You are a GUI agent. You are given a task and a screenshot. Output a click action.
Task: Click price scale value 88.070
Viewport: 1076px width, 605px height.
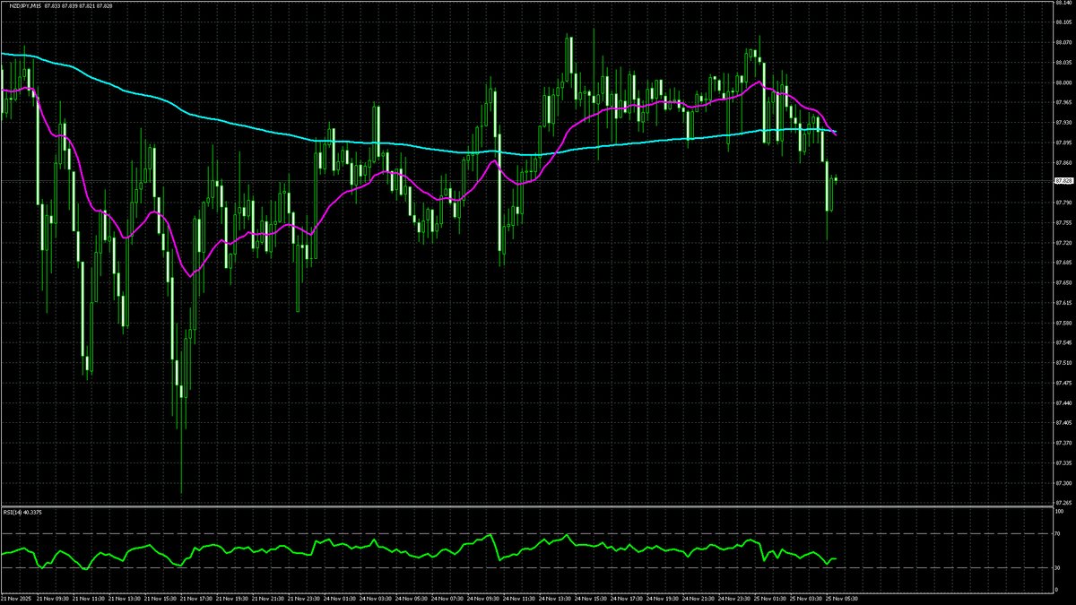(x=1063, y=42)
